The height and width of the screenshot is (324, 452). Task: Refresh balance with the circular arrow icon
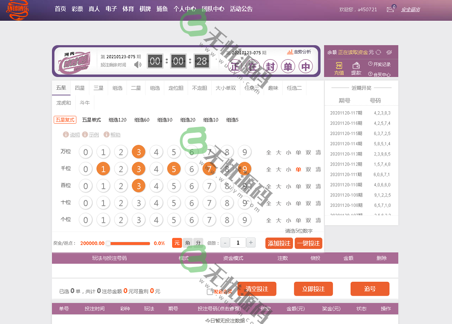click(x=378, y=52)
